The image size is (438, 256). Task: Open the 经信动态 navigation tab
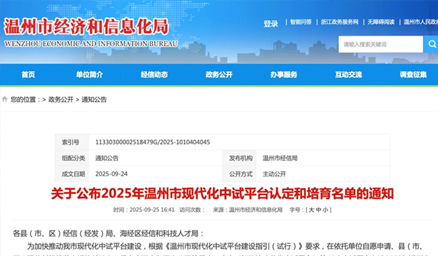tap(154, 75)
